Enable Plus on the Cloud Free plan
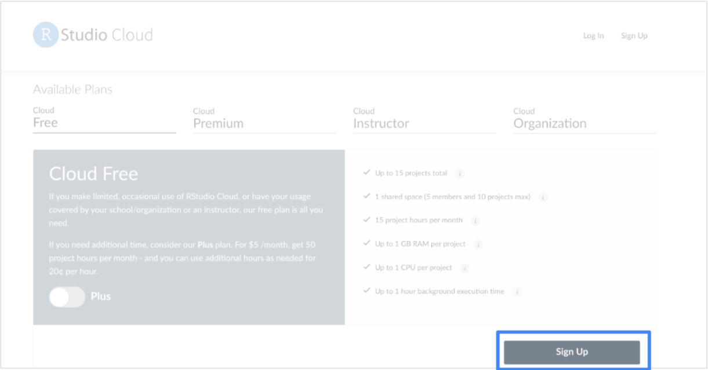This screenshot has width=708, height=370. pos(67,296)
